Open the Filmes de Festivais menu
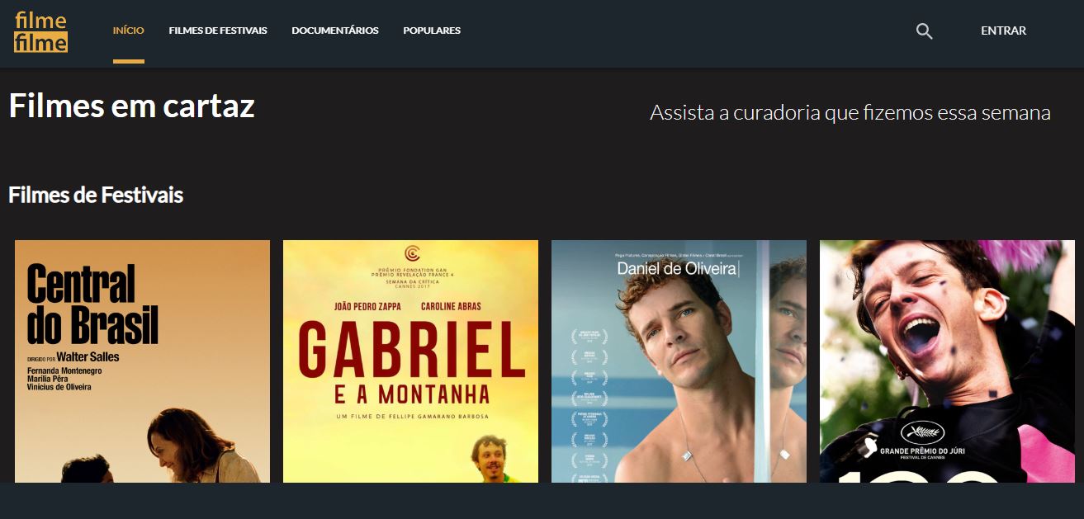The height and width of the screenshot is (519, 1084). [x=218, y=31]
